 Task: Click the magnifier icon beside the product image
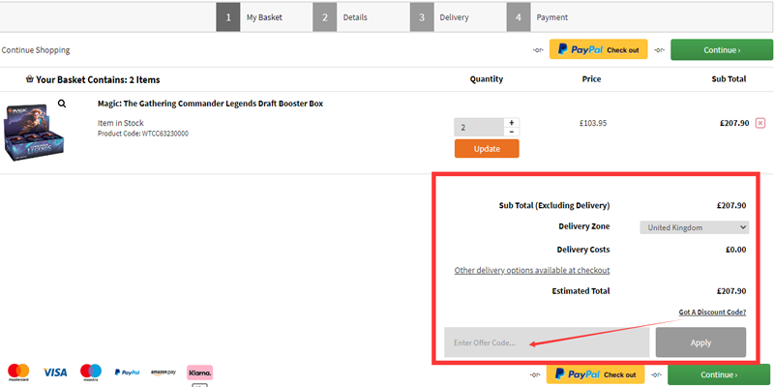[62, 104]
